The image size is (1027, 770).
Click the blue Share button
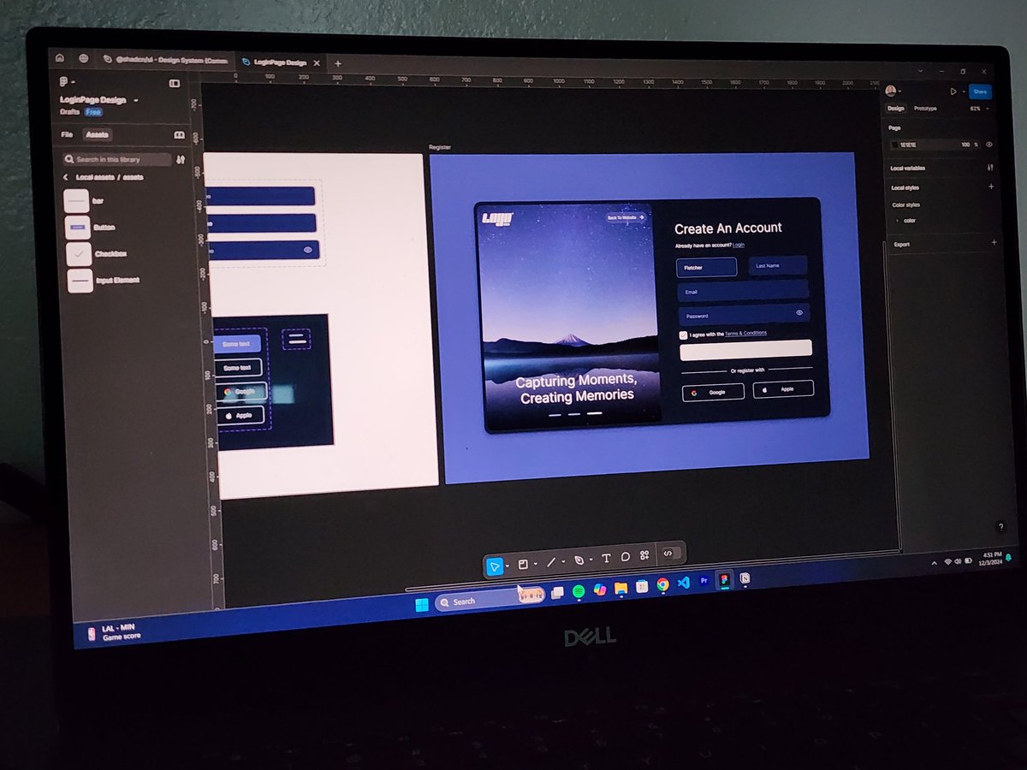980,92
